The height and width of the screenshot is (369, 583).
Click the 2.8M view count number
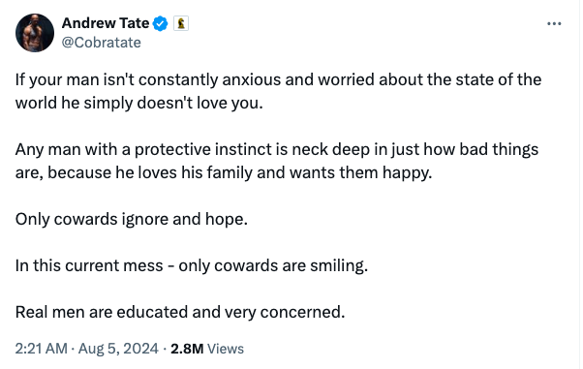point(187,349)
